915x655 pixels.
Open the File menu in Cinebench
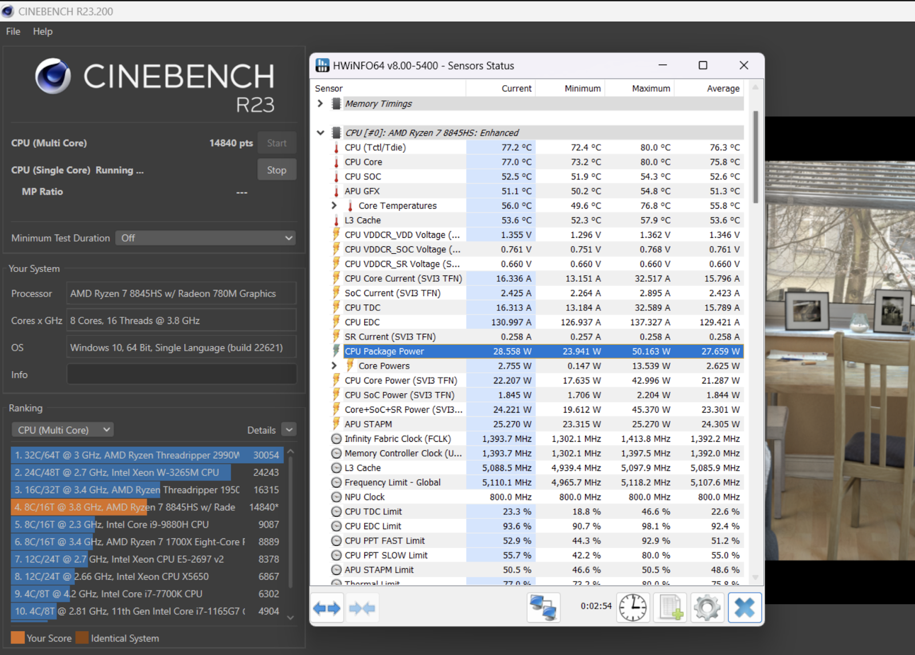(13, 31)
